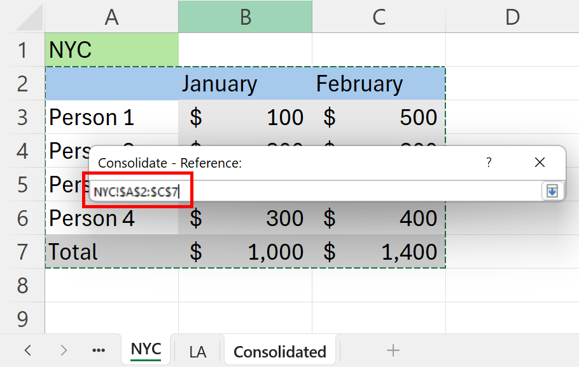Open hidden sheet tabs ellipsis
The image size is (579, 367).
click(x=99, y=350)
